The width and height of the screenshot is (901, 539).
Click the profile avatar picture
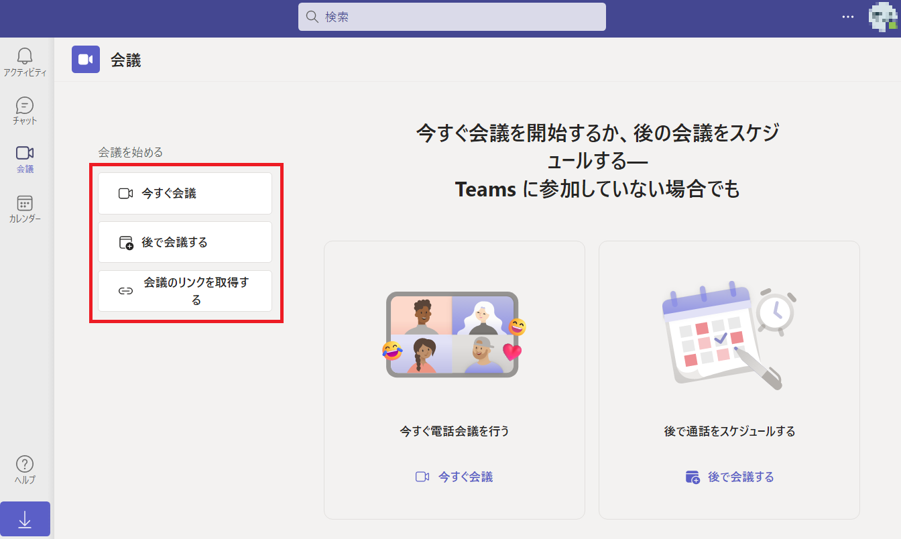click(x=882, y=17)
